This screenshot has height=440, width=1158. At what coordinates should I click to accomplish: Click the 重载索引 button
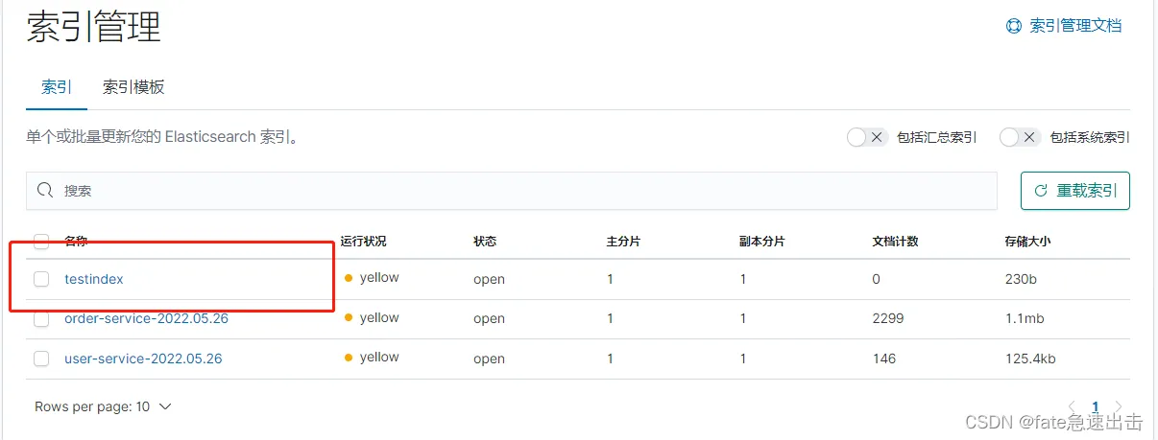pyautogui.click(x=1074, y=191)
